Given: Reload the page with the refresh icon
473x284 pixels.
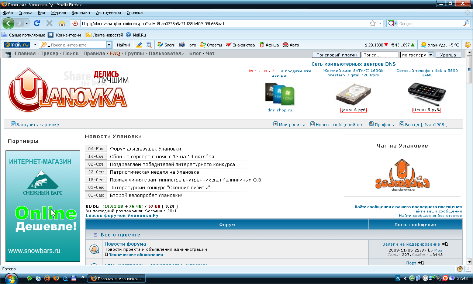Looking at the screenshot, I should 37,23.
